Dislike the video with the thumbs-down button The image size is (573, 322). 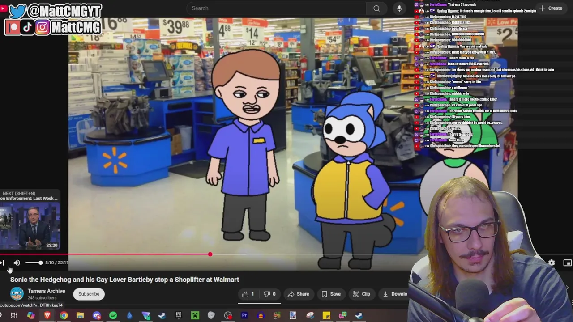[x=270, y=294]
